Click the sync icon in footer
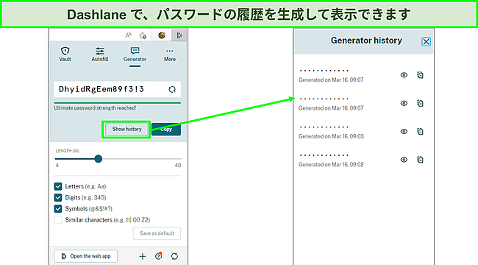 (x=174, y=256)
